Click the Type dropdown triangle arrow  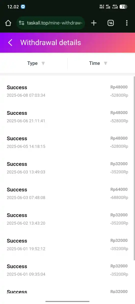tap(43, 63)
